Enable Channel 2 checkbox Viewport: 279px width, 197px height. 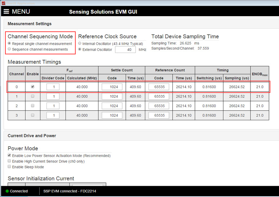[33, 106]
